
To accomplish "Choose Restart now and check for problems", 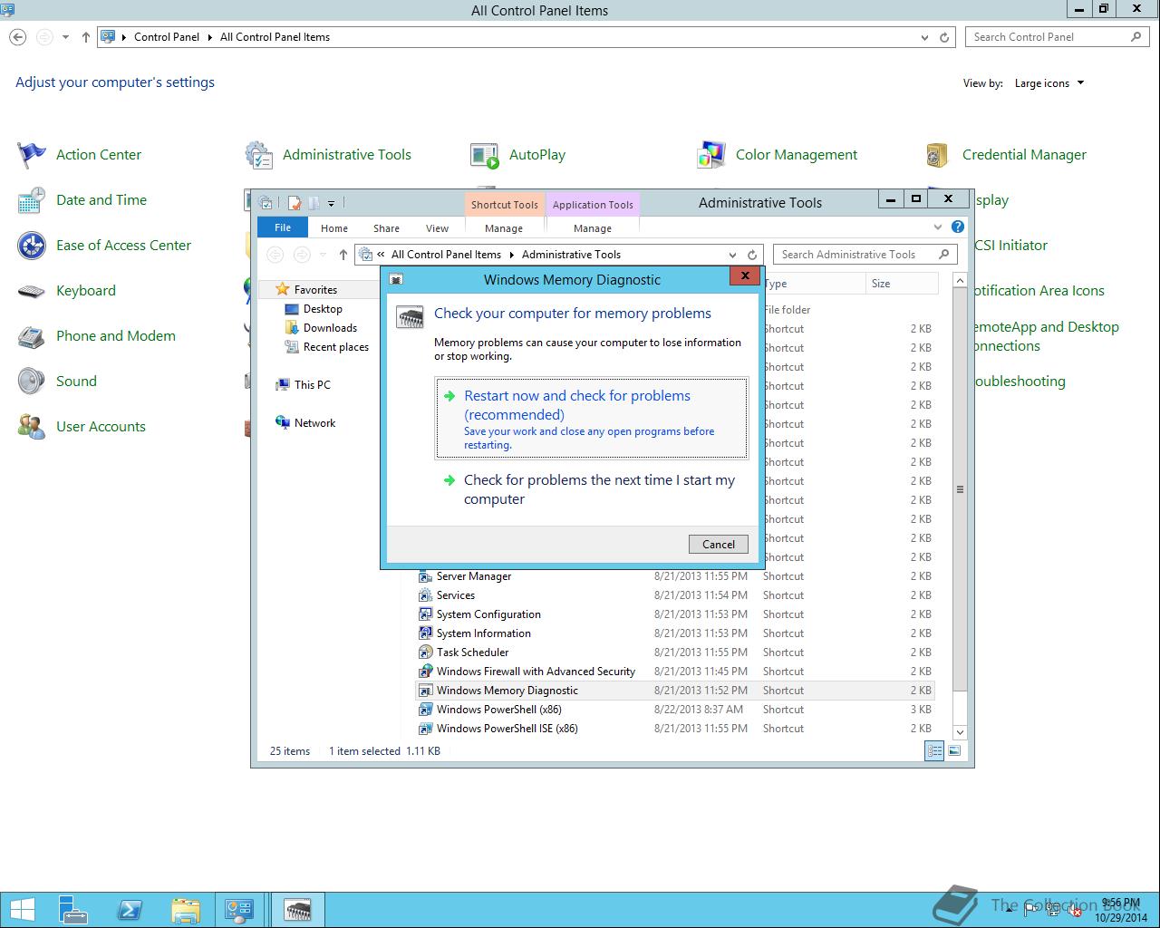I will [x=592, y=418].
